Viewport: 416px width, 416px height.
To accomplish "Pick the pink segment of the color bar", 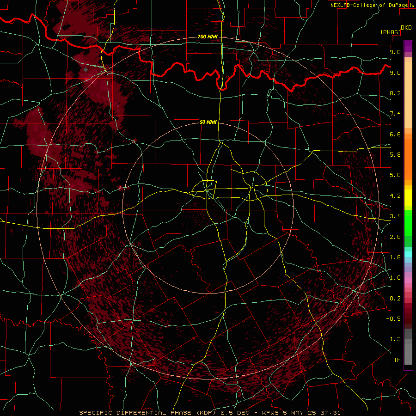I will coord(408,280).
